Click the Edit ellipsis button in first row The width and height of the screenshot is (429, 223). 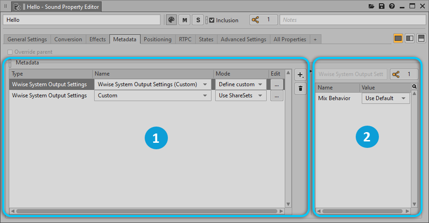click(276, 84)
